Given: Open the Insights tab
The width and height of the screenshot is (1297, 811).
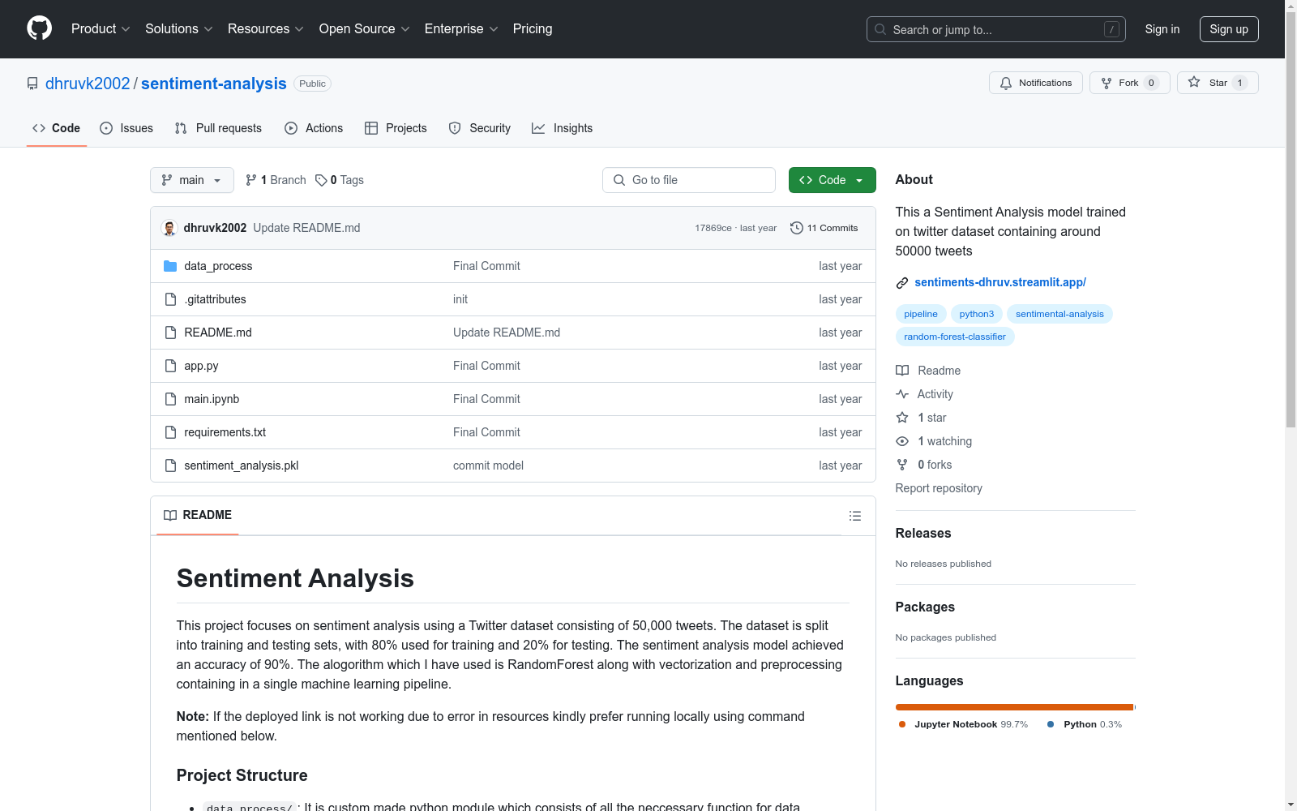Looking at the screenshot, I should coord(562,128).
